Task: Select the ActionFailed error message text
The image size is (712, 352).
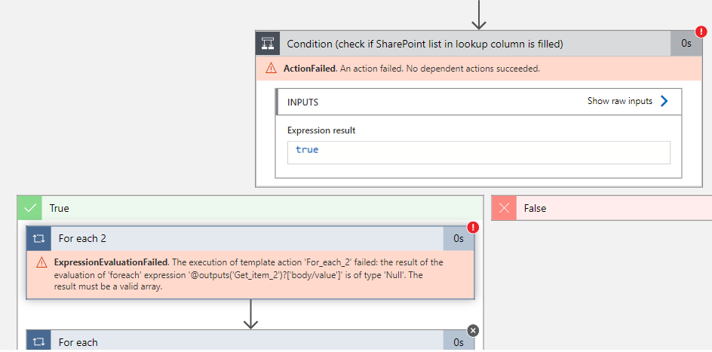Action: (411, 69)
